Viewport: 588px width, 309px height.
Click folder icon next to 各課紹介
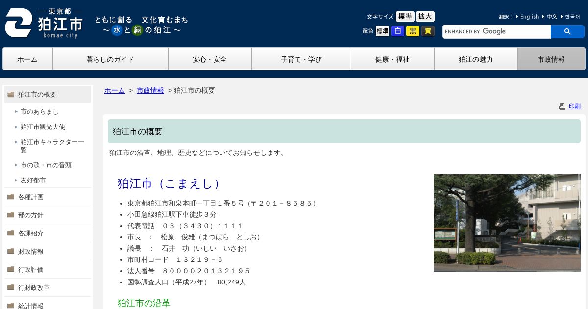[11, 233]
